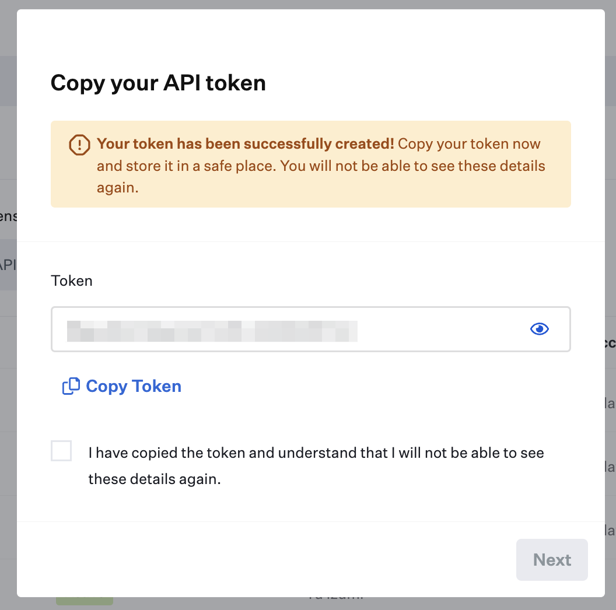Click the bold "Your token has been successfully created!" text
The width and height of the screenshot is (616, 610).
coord(246,143)
